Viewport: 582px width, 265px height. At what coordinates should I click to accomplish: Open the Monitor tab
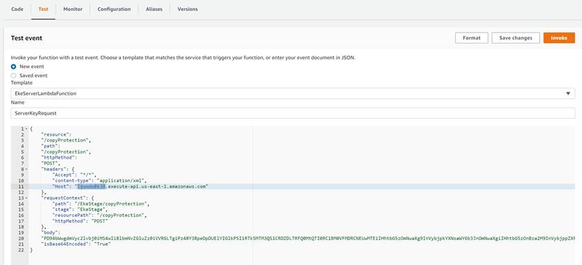pyautogui.click(x=72, y=9)
